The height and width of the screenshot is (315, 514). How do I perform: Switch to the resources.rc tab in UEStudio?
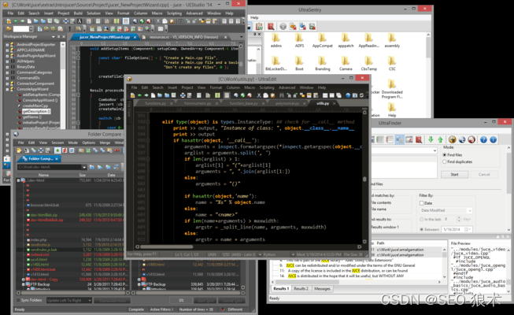tap(183, 37)
